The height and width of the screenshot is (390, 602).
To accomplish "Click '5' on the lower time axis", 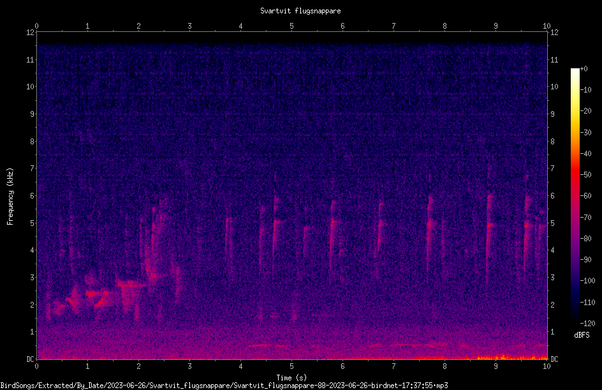I will (x=292, y=366).
